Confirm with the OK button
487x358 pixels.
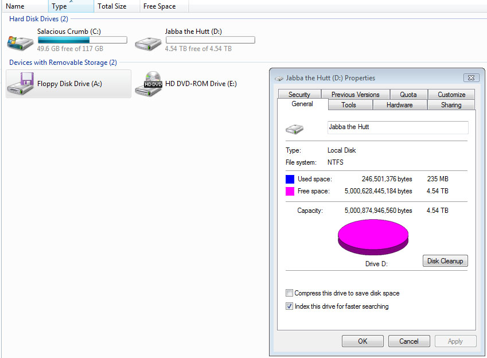pyautogui.click(x=363, y=341)
